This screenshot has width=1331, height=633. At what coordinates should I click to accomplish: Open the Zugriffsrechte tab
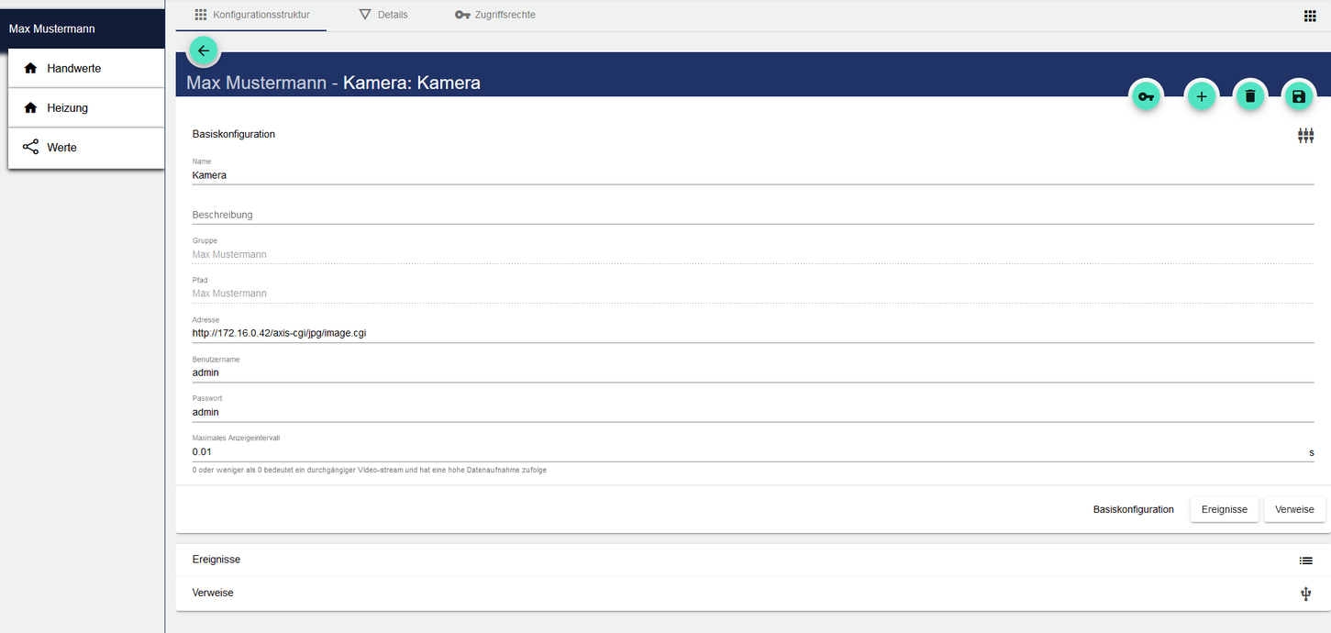(495, 15)
